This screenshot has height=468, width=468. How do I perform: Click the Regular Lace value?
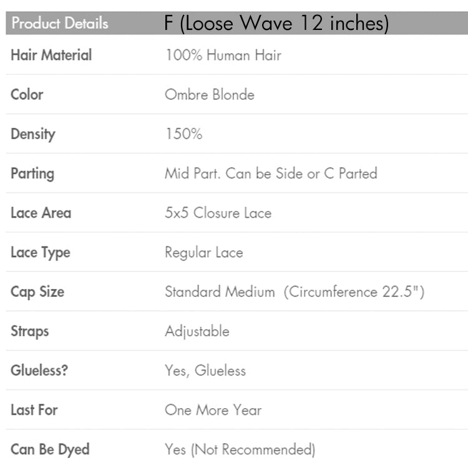click(203, 253)
